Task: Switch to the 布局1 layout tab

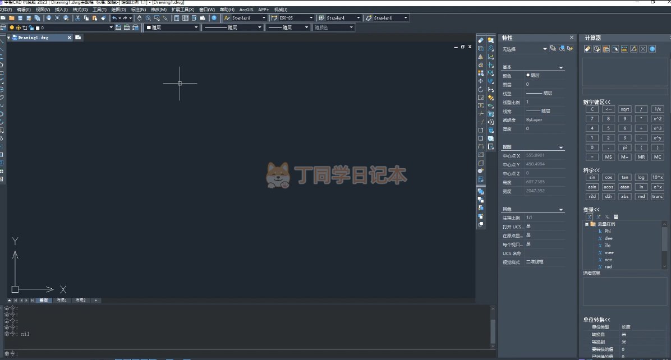Action: [x=62, y=301]
